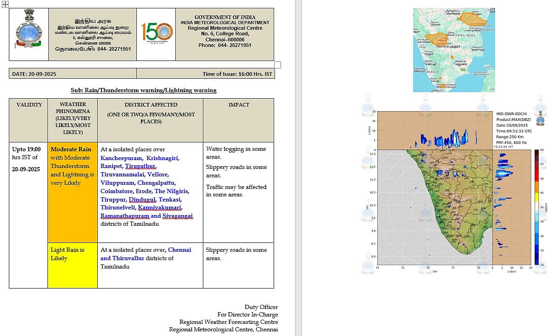550x336 pixels.
Task: Click the district name 'Thiruvallur'
Action: tap(128, 258)
